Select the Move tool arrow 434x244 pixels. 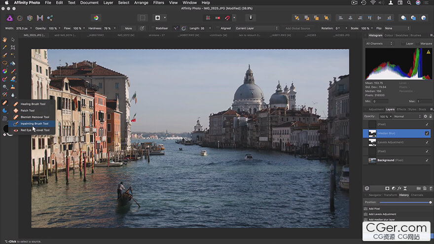13,39
